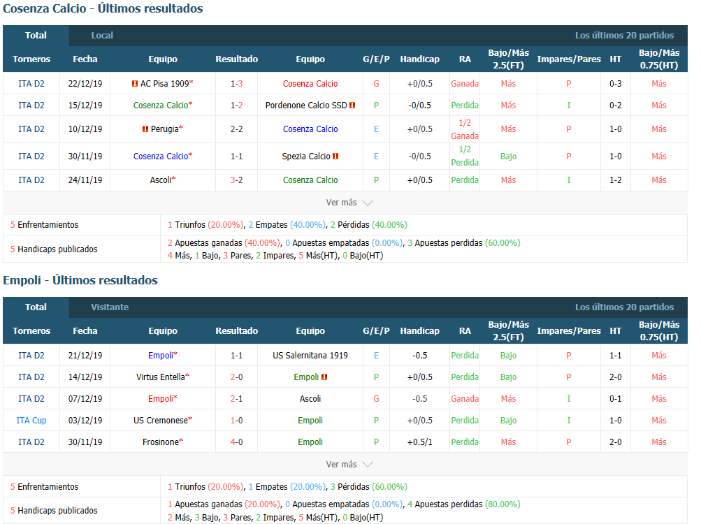Click red card icon beside Empoli on 14/12/19

point(324,377)
